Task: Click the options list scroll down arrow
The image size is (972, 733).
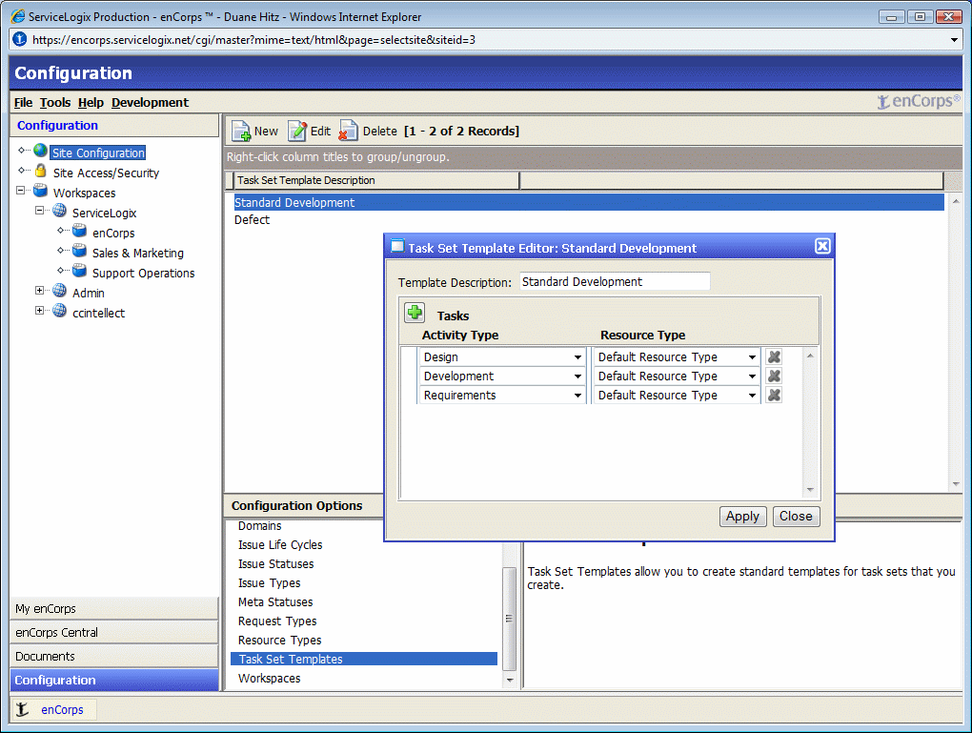Action: click(x=510, y=680)
